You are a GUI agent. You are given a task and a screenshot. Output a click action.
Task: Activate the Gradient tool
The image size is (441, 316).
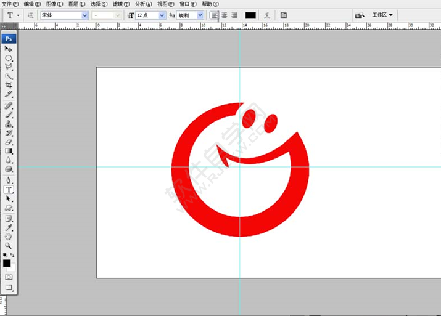click(9, 151)
